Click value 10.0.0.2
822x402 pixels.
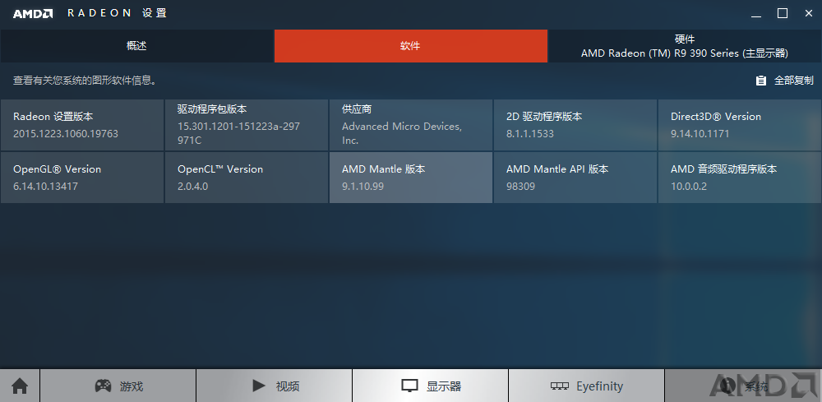click(x=689, y=186)
